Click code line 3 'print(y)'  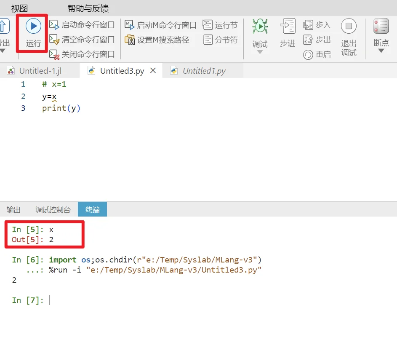coord(61,108)
